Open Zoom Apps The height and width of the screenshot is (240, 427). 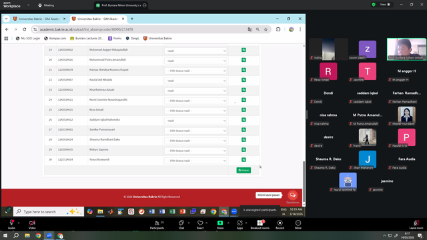pos(240,225)
